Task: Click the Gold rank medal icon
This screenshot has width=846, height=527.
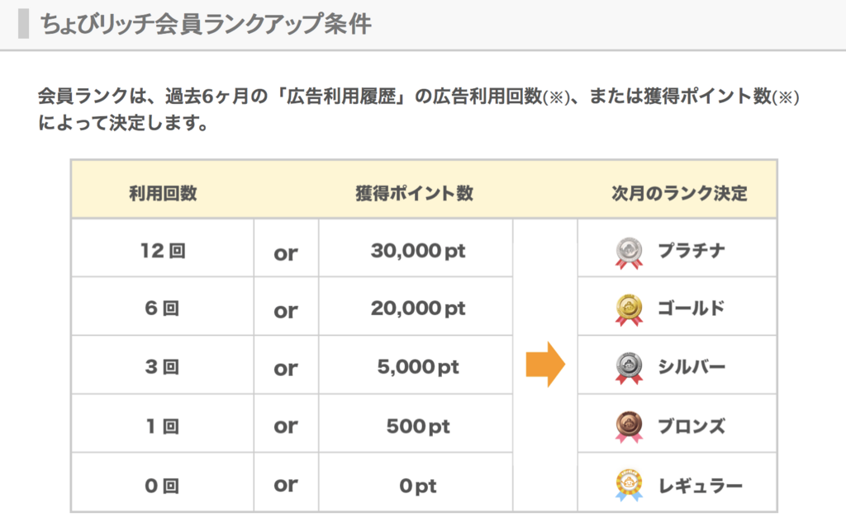Action: (x=629, y=310)
